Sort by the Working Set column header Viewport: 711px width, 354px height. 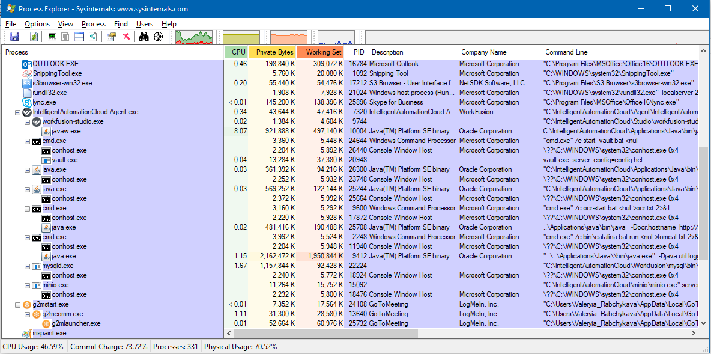click(x=321, y=52)
